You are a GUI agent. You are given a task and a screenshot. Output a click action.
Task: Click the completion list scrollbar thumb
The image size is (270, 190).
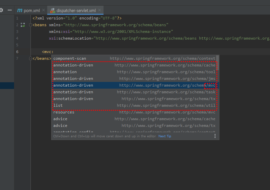(217, 63)
